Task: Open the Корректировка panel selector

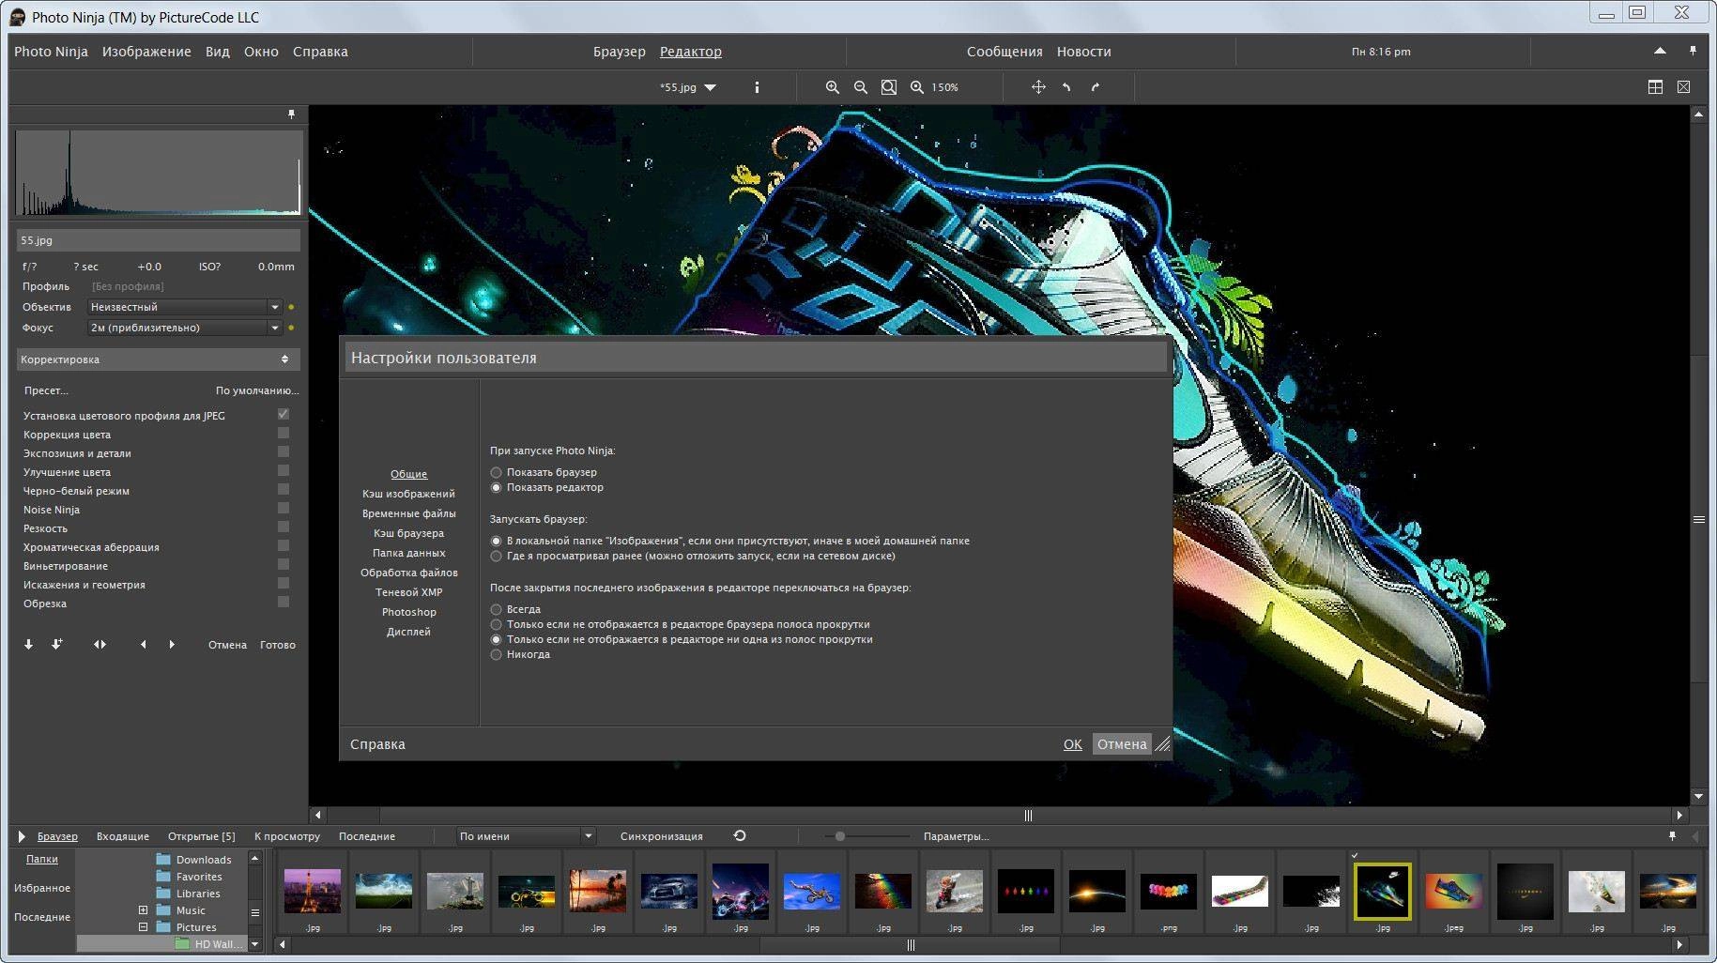Action: [x=158, y=359]
